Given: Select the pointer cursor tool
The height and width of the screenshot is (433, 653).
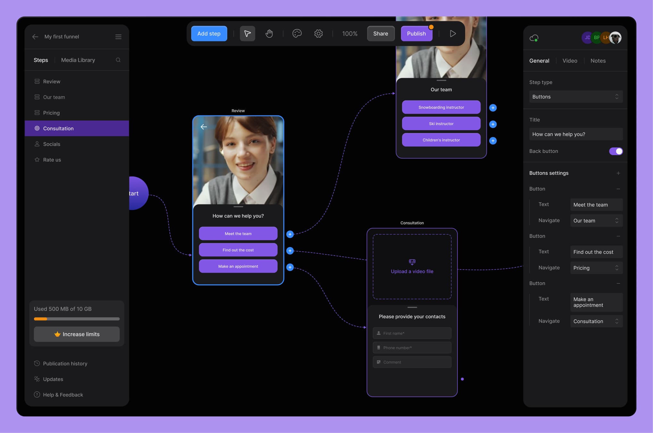Looking at the screenshot, I should click(x=247, y=34).
